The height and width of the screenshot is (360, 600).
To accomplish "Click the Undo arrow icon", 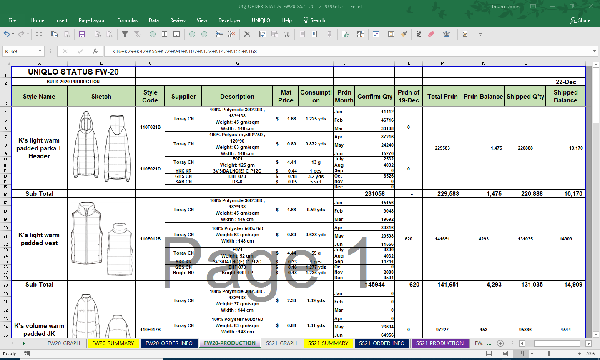I will click(x=6, y=34).
